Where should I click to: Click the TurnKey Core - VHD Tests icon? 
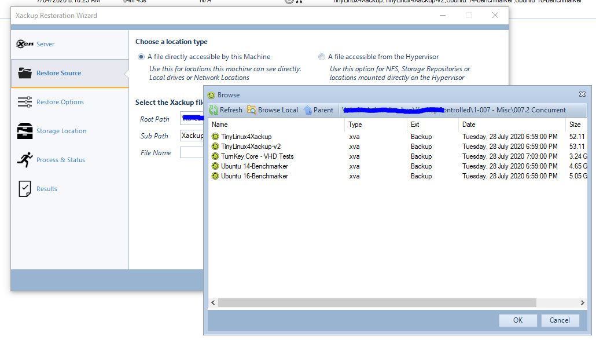(215, 156)
